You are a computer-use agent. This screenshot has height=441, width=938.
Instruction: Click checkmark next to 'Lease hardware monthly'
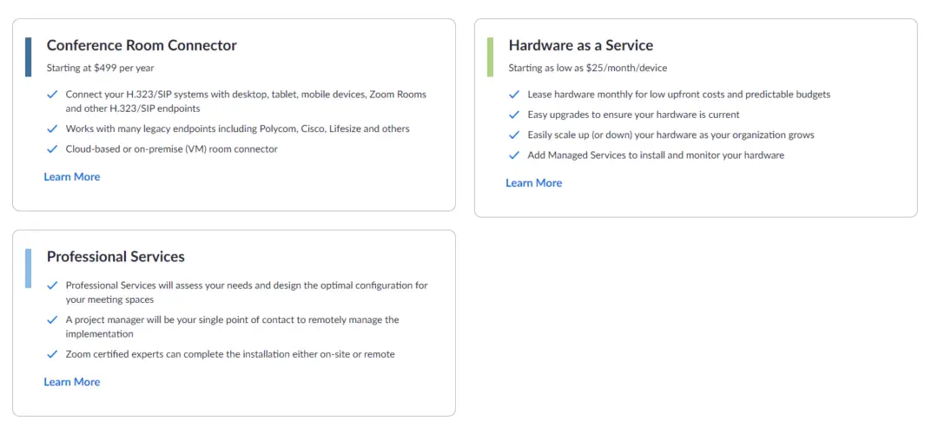(x=514, y=95)
